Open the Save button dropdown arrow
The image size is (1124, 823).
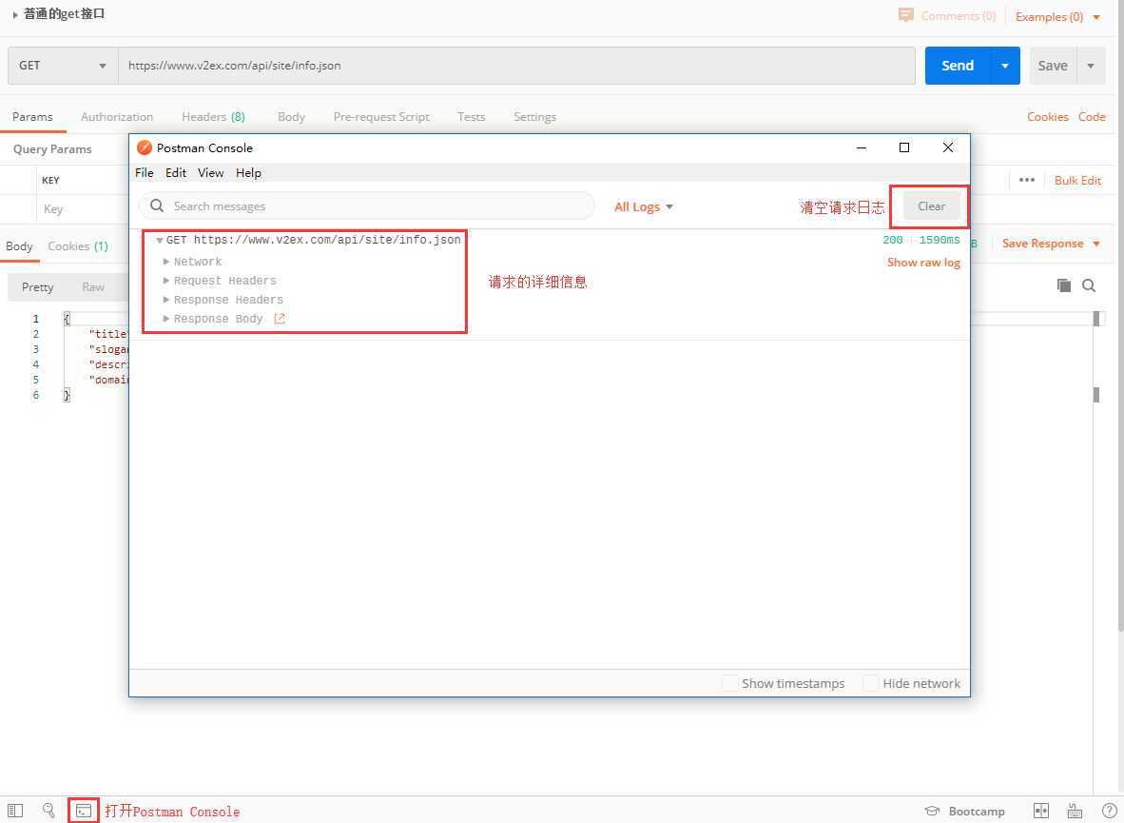click(x=1091, y=66)
